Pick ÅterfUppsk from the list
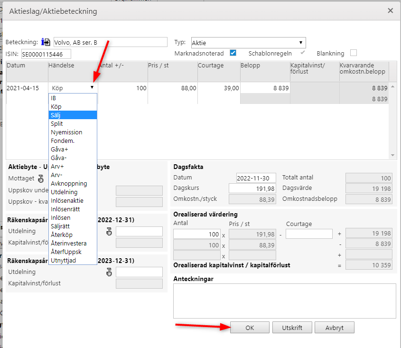 73,252
